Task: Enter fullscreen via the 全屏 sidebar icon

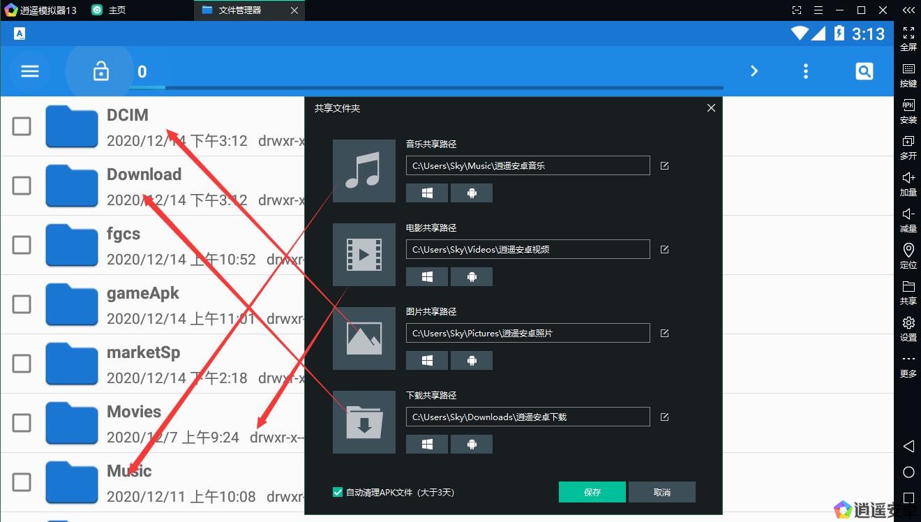Action: click(908, 38)
